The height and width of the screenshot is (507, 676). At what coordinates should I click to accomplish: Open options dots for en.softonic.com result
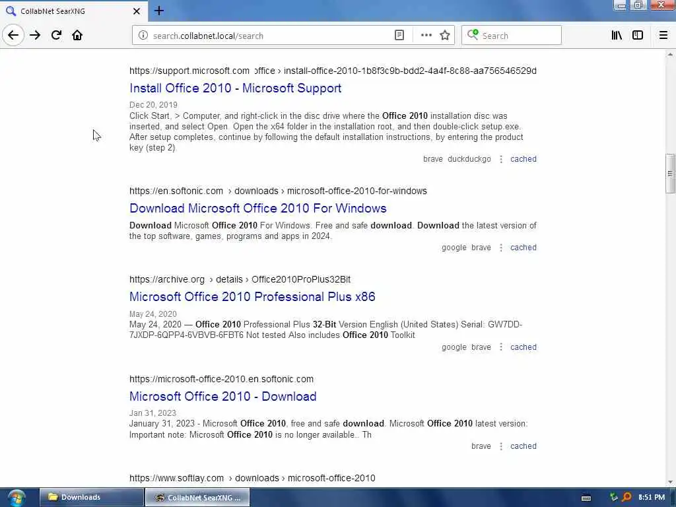click(501, 248)
